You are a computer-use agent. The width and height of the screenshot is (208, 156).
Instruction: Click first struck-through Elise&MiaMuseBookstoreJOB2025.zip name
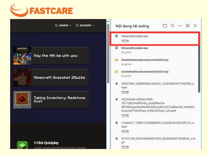click(x=145, y=60)
